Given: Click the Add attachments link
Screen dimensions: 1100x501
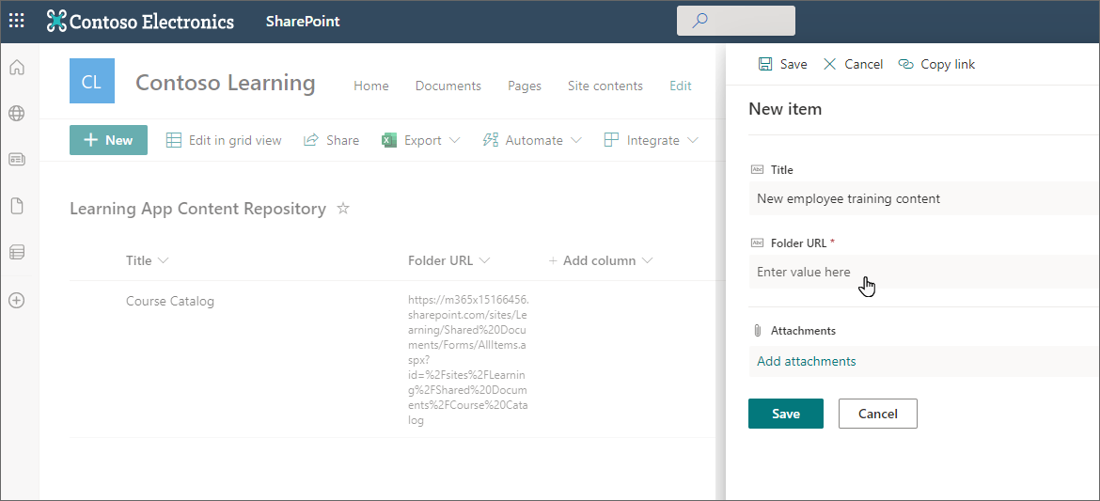Looking at the screenshot, I should pyautogui.click(x=806, y=361).
